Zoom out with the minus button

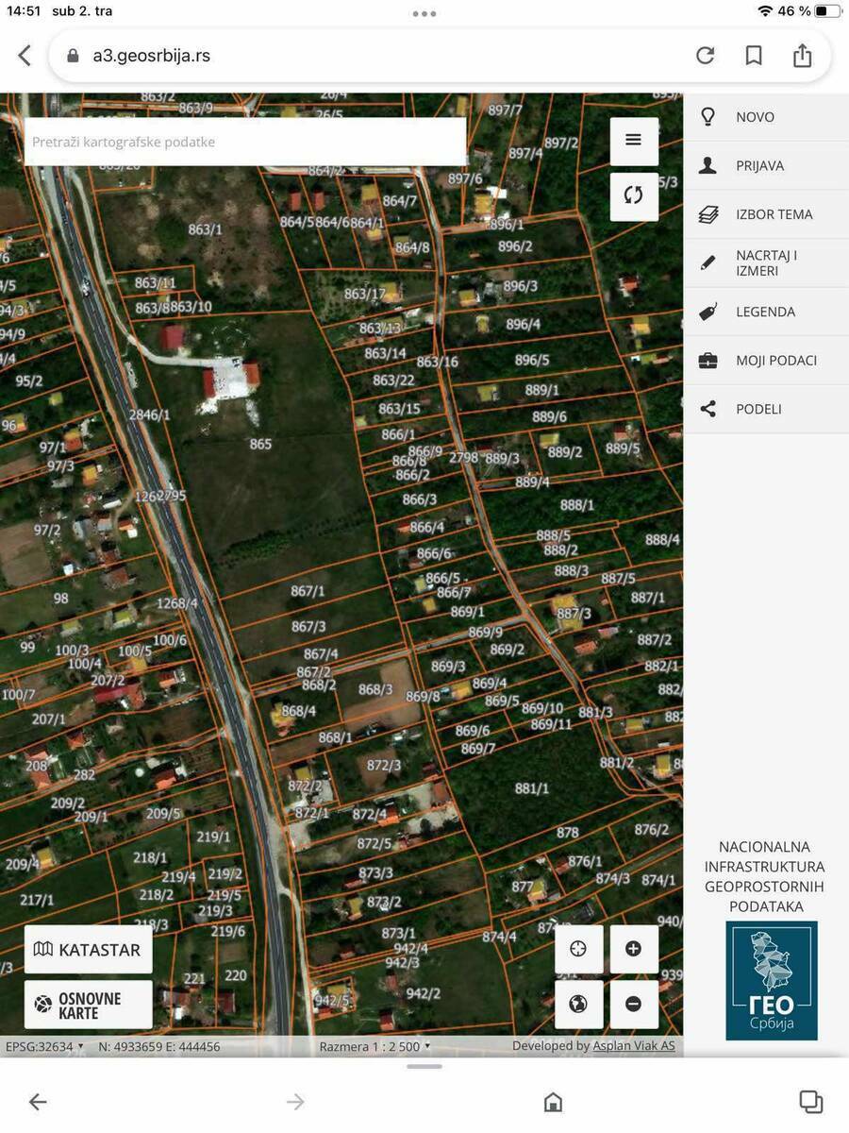633,1004
